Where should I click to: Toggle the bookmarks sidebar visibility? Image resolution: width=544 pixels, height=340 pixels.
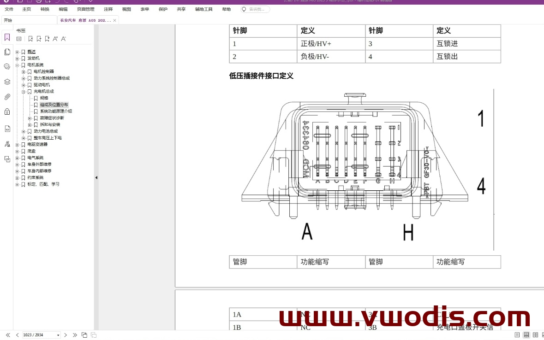(6, 37)
